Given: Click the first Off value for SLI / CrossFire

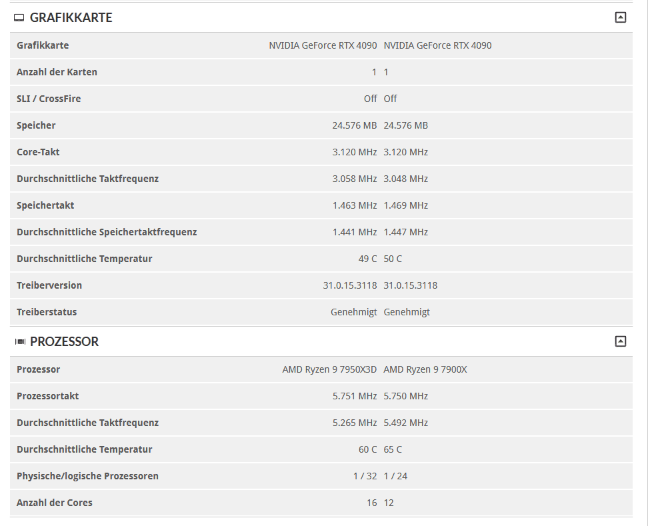Looking at the screenshot, I should (x=370, y=99).
